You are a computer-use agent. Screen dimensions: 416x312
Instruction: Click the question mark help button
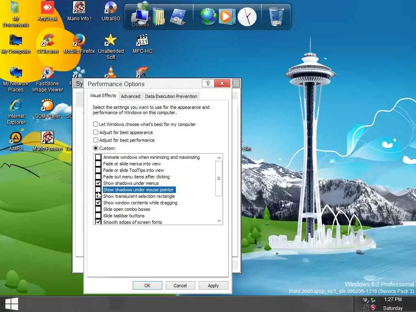click(x=208, y=83)
